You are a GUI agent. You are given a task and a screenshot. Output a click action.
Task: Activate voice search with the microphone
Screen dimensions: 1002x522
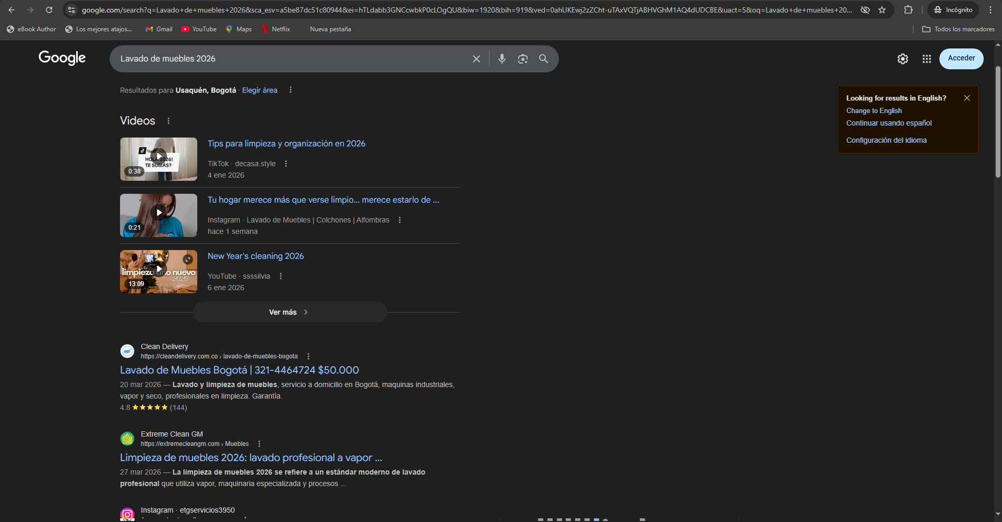tap(502, 58)
